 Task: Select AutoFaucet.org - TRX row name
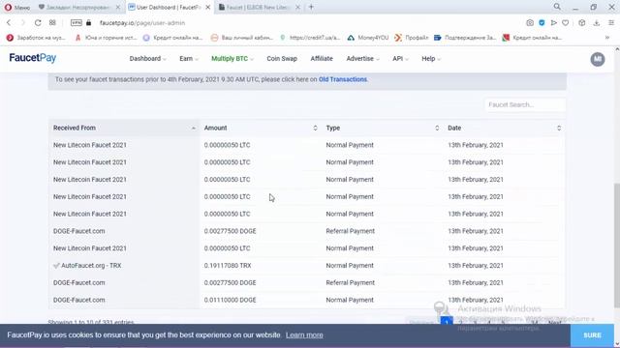pyautogui.click(x=91, y=266)
